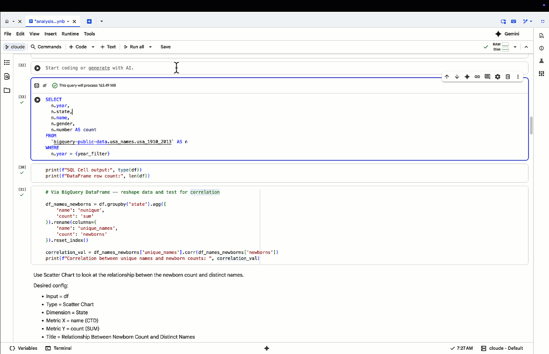The image size is (549, 354).
Task: Open the Variables panel
Action: click(23, 348)
